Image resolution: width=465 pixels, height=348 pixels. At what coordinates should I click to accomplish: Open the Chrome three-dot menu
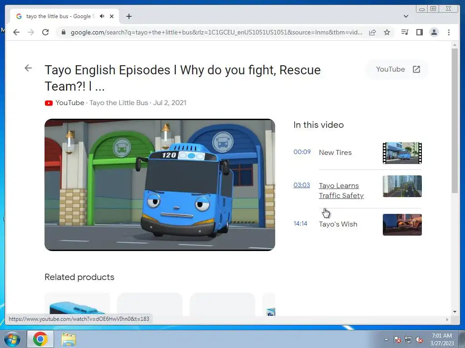[x=449, y=32]
